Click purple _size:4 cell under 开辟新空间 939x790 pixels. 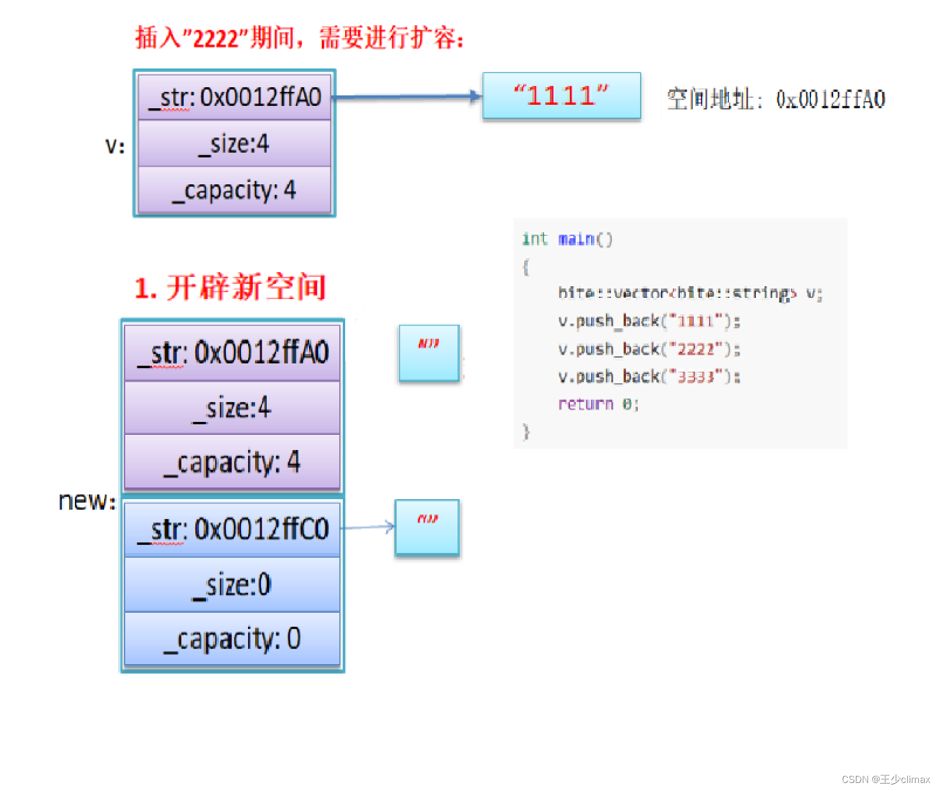(232, 408)
